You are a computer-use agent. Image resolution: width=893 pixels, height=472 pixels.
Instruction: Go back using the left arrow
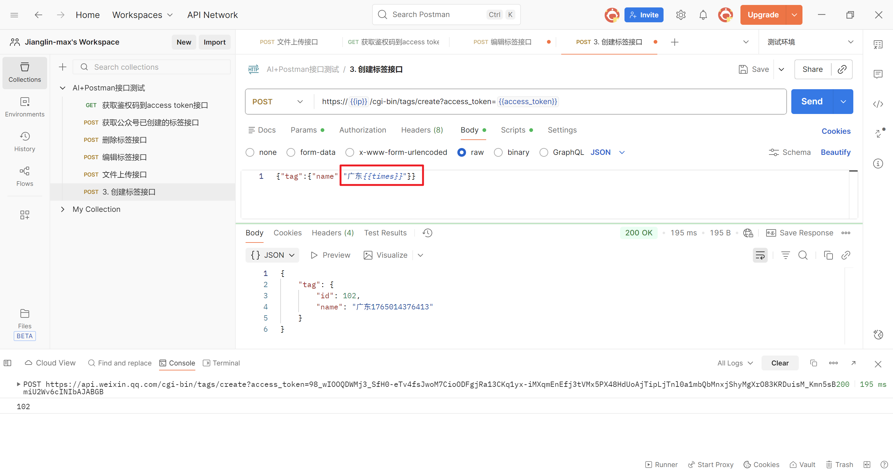tap(38, 15)
